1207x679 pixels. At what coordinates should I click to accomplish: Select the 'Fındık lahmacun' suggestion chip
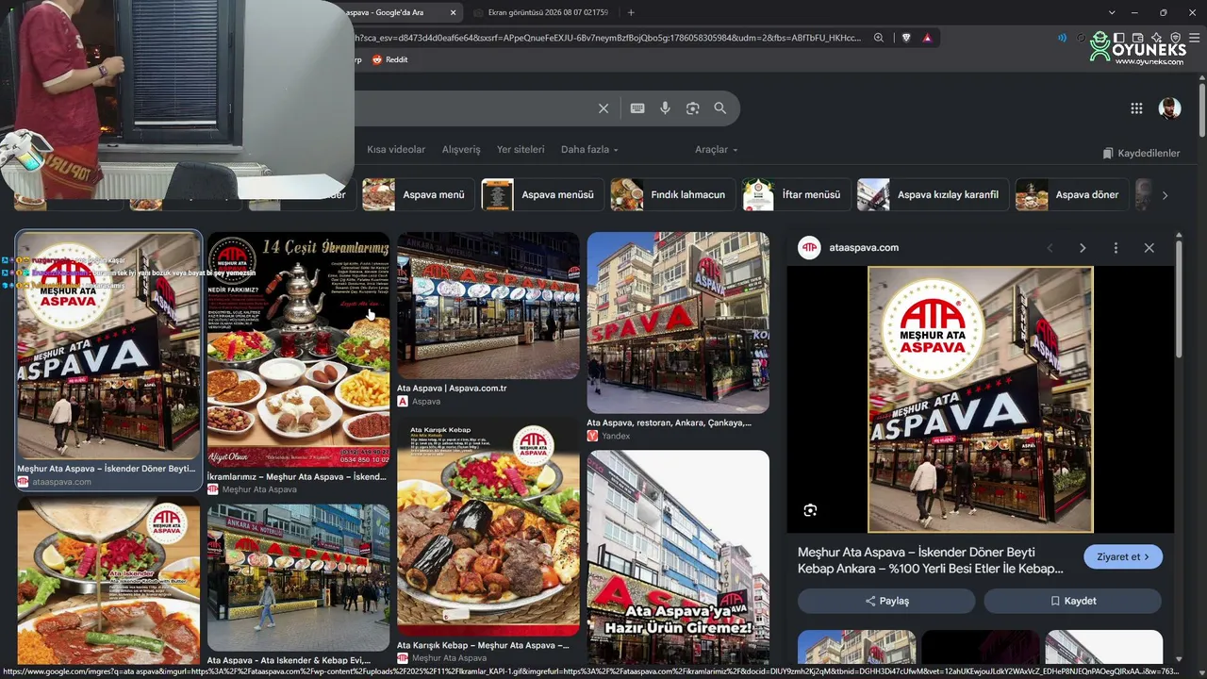coord(672,195)
